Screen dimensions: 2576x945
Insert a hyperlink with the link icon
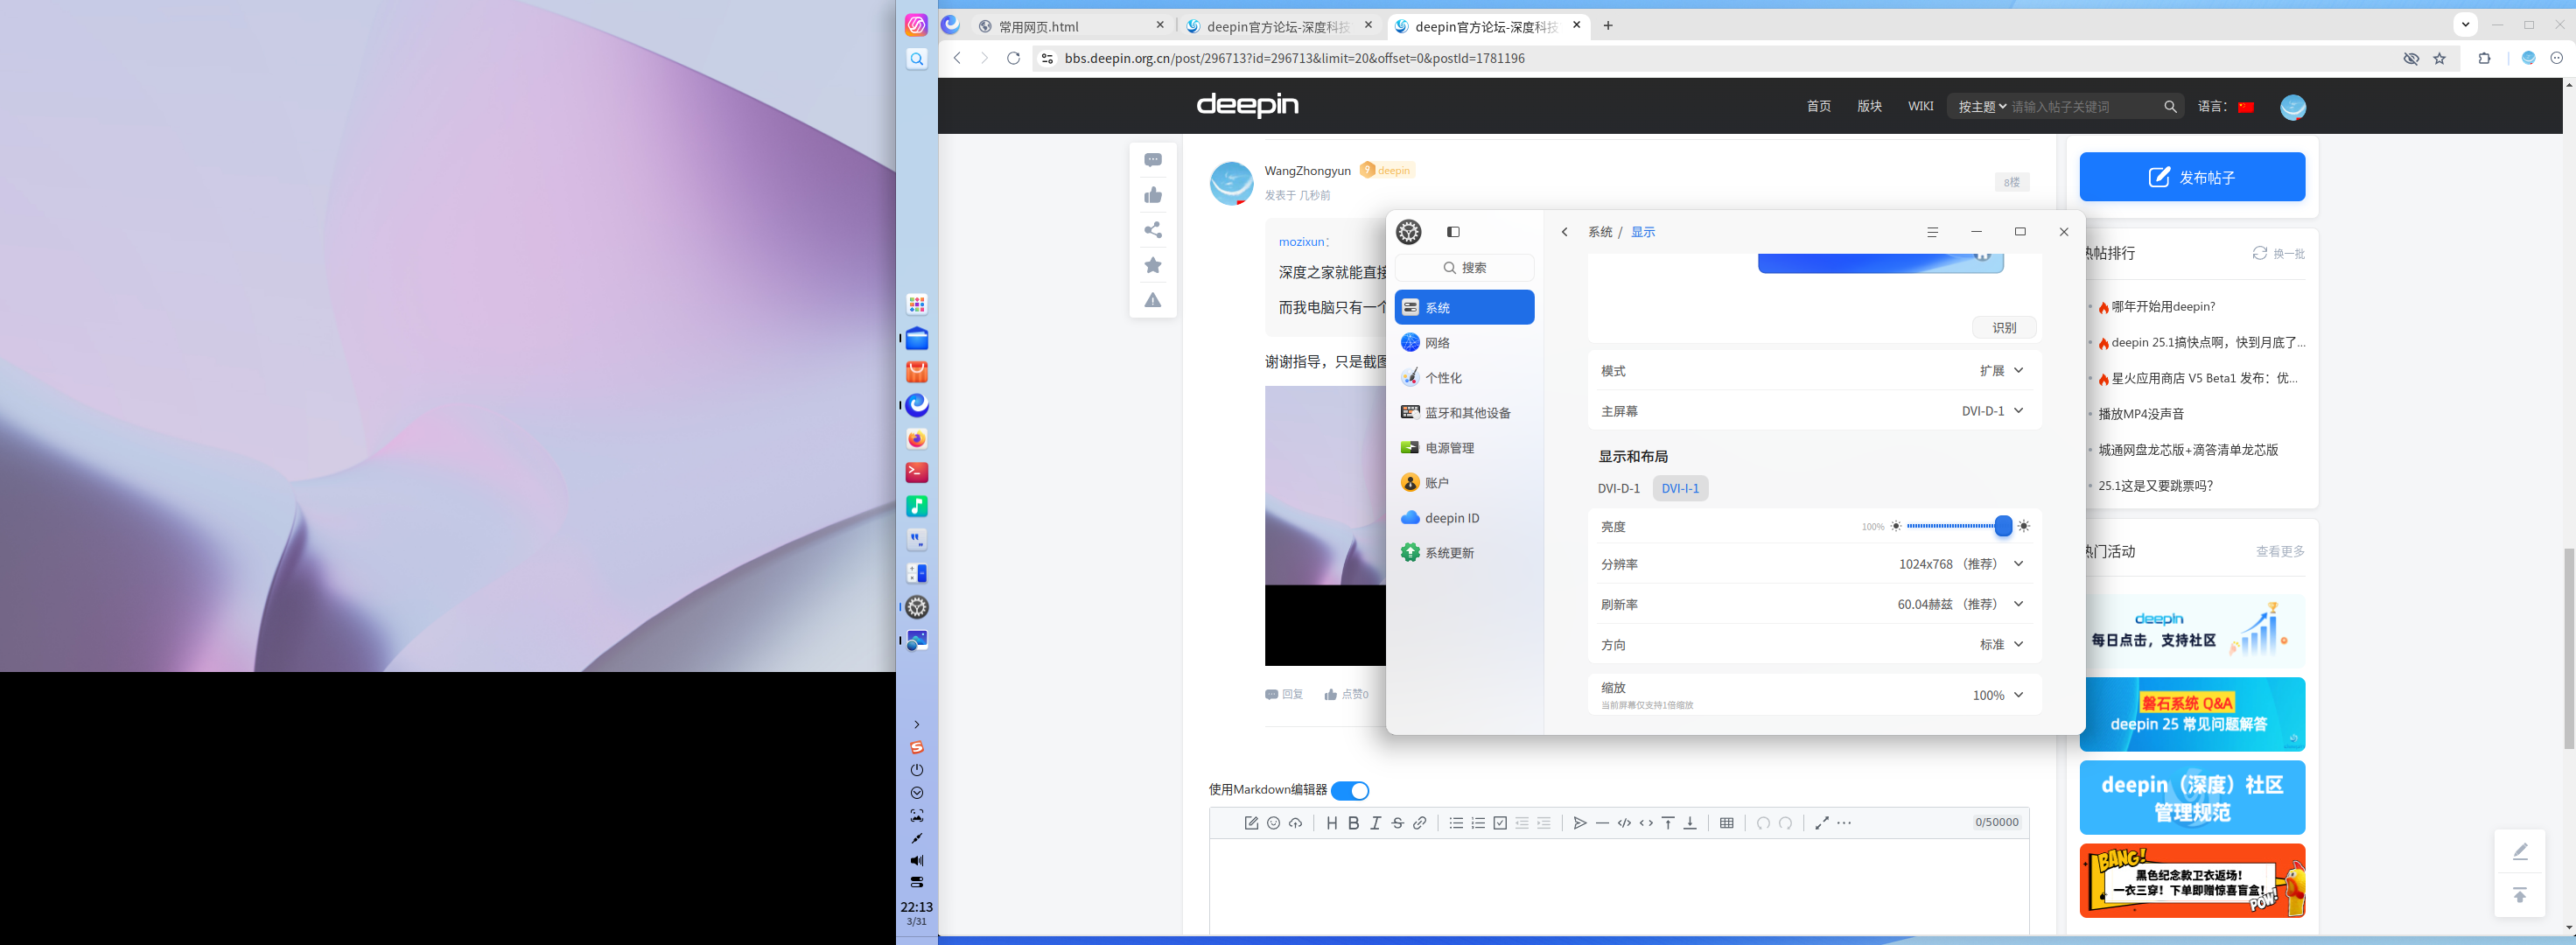pyautogui.click(x=1419, y=823)
